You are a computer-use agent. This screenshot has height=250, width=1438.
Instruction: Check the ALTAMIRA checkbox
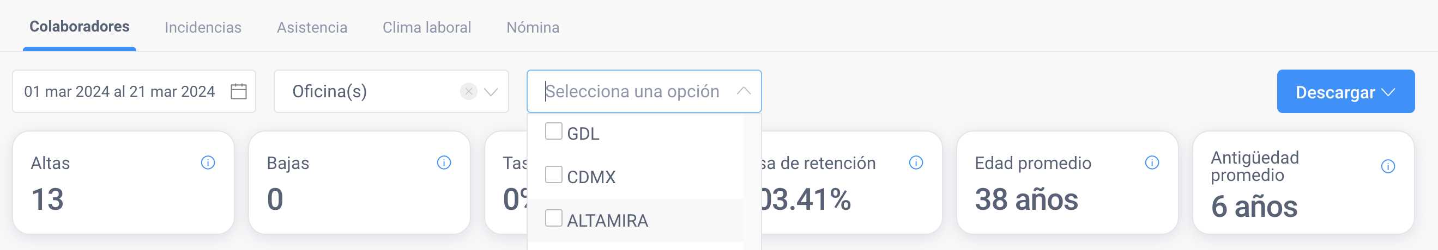553,218
